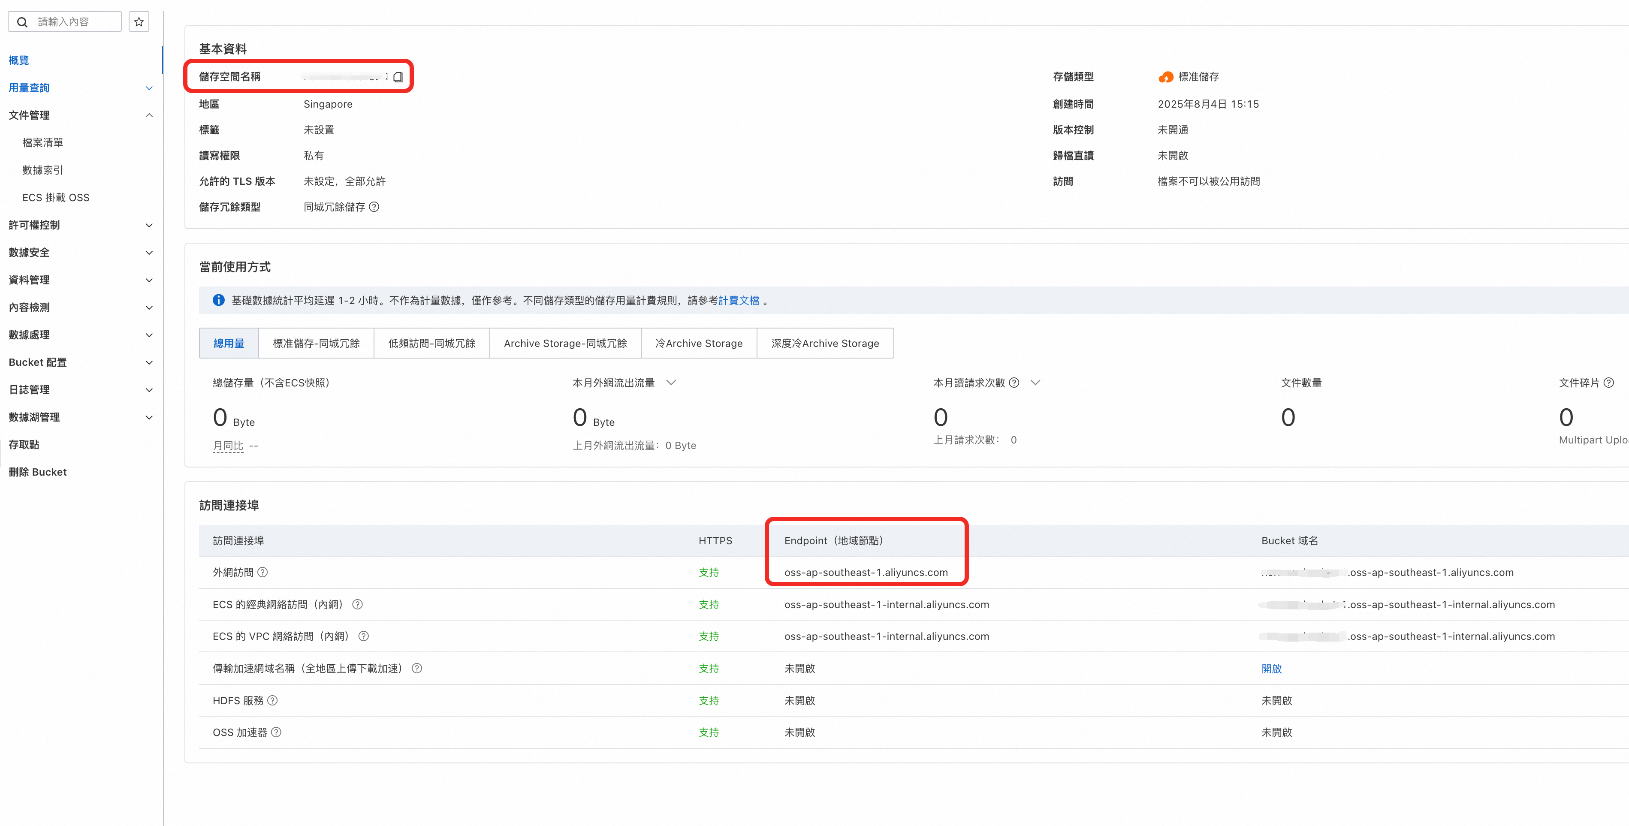Click help icon next to 同城冗餘儲存
The image size is (1629, 826).
374,207
